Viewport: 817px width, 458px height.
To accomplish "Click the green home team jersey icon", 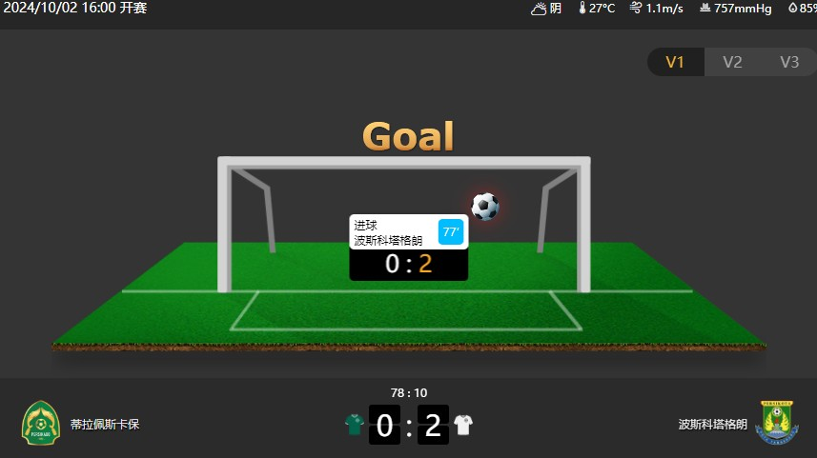I will 355,424.
